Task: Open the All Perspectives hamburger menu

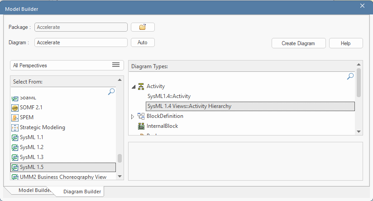Action: tap(115, 65)
